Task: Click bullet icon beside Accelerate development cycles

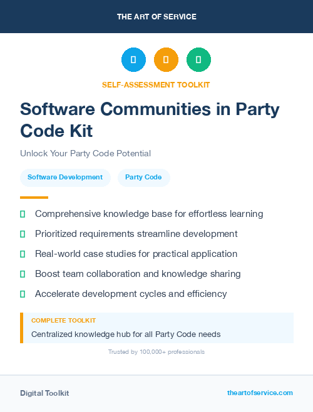Action: [23, 294]
